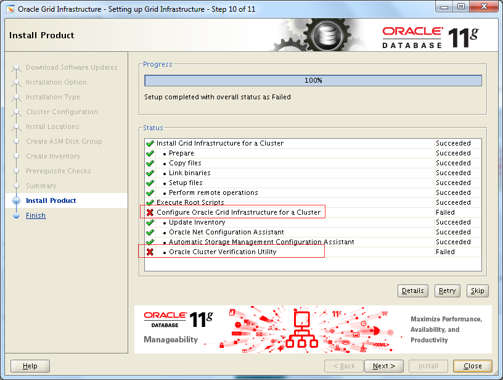Select the Oracle Cluster Verification Utility row
The image size is (503, 380).
[313, 252]
